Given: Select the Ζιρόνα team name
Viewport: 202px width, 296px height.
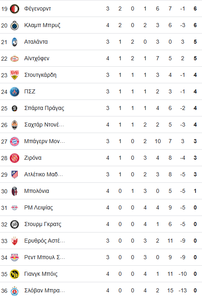Looking at the screenshot, I should 33,158.
